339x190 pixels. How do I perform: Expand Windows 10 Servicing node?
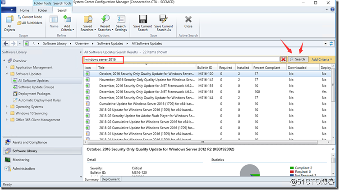coord(7,113)
